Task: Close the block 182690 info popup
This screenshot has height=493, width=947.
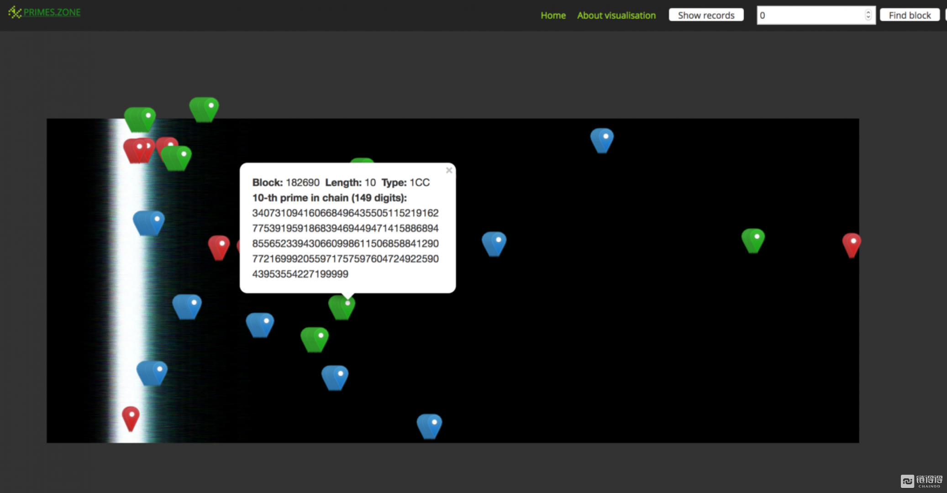Action: point(449,170)
